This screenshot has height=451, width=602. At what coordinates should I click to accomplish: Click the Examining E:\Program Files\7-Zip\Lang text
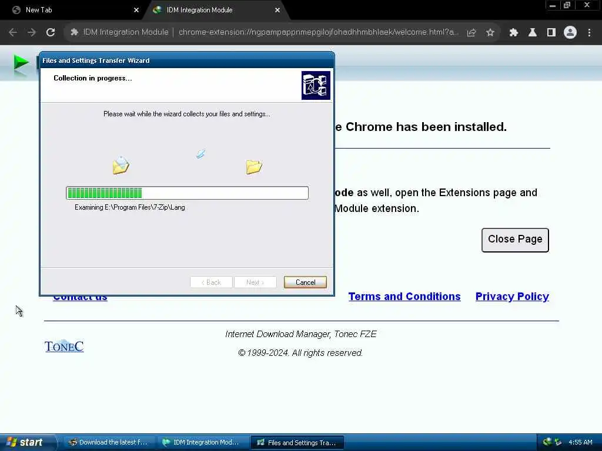130,207
